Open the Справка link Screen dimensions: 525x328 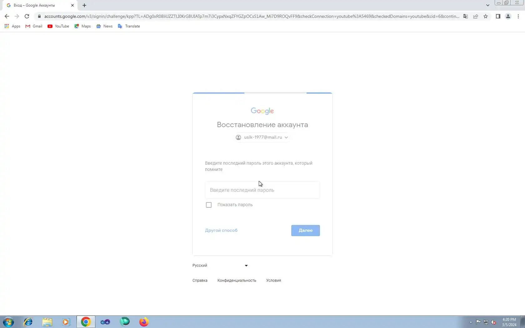pyautogui.click(x=200, y=281)
